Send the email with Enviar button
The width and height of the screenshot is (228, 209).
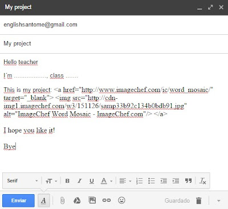point(18,200)
